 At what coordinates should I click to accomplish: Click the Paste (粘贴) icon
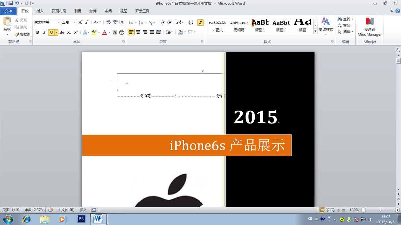pyautogui.click(x=7, y=22)
